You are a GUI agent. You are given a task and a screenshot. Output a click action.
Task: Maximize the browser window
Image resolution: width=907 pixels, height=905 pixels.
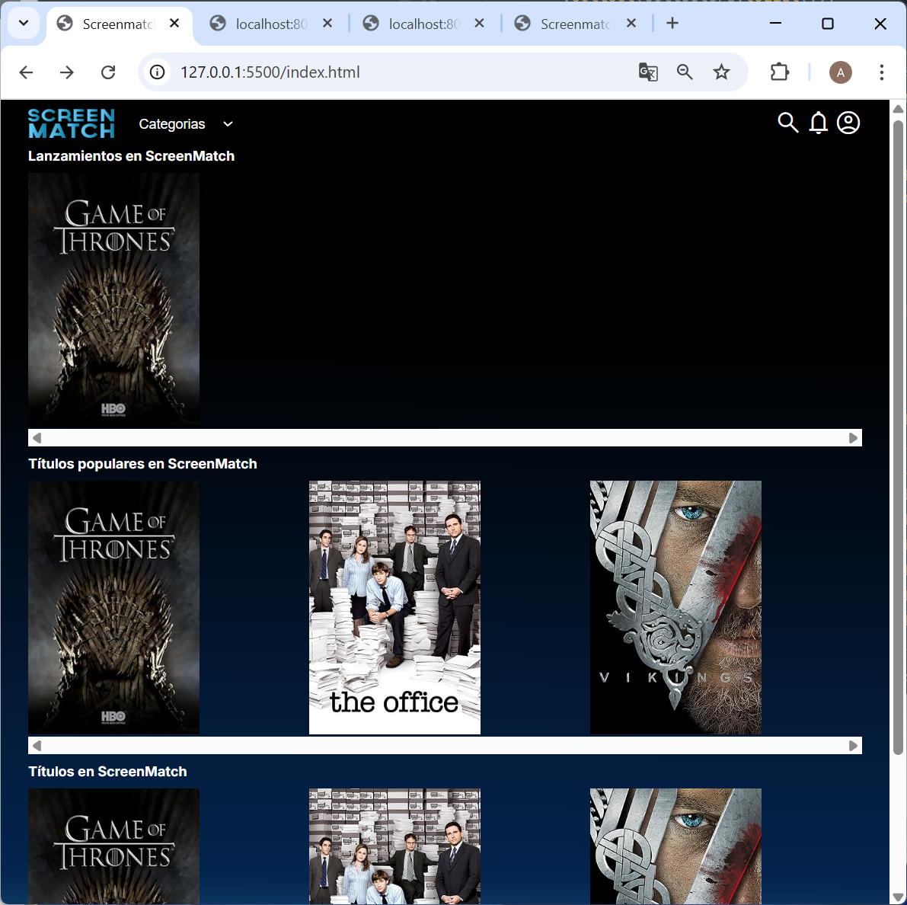828,23
